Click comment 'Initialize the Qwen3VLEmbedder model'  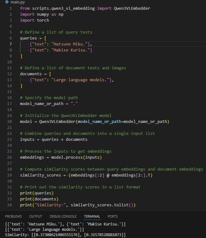tap(66, 116)
